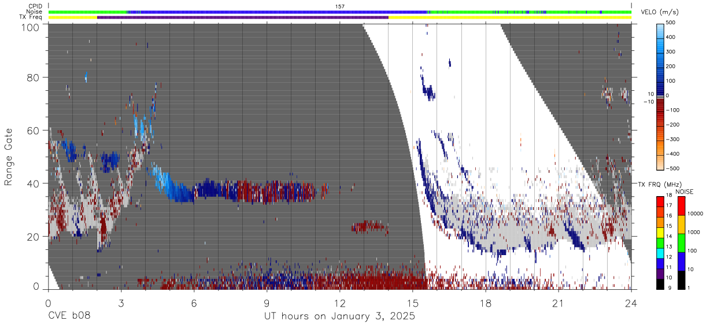Image resolution: width=710 pixels, height=328 pixels.
Task: Click the y-axis tick label '100'
Action: pos(29,27)
